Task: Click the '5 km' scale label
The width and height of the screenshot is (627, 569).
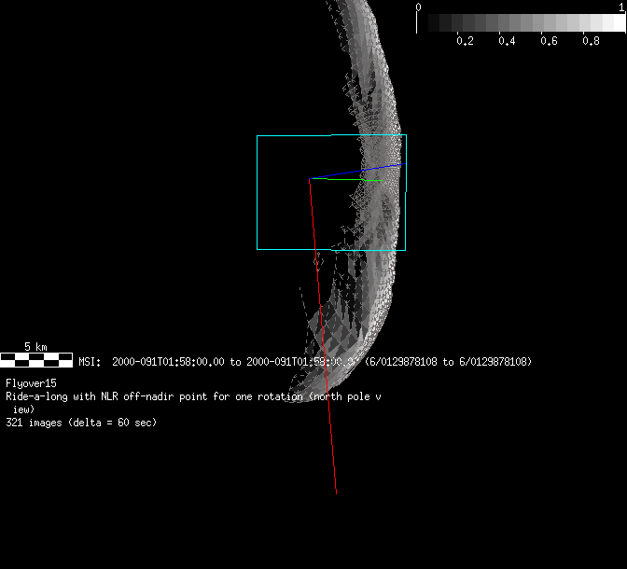Action: (x=35, y=347)
